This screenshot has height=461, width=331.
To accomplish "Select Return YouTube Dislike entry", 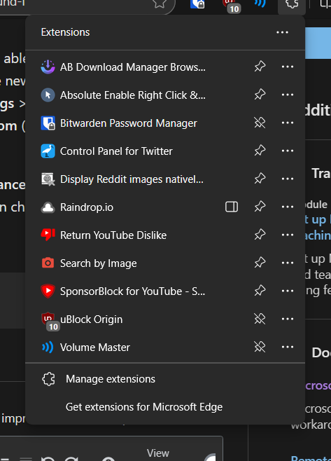I will [x=113, y=235].
